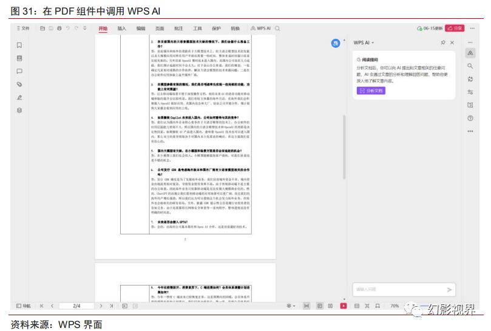Undo the last action
The image size is (491, 331).
67,28
